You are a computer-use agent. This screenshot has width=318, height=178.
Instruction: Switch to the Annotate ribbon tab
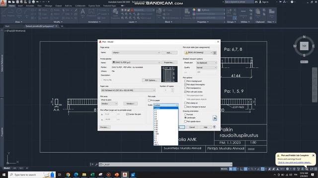tap(30, 6)
